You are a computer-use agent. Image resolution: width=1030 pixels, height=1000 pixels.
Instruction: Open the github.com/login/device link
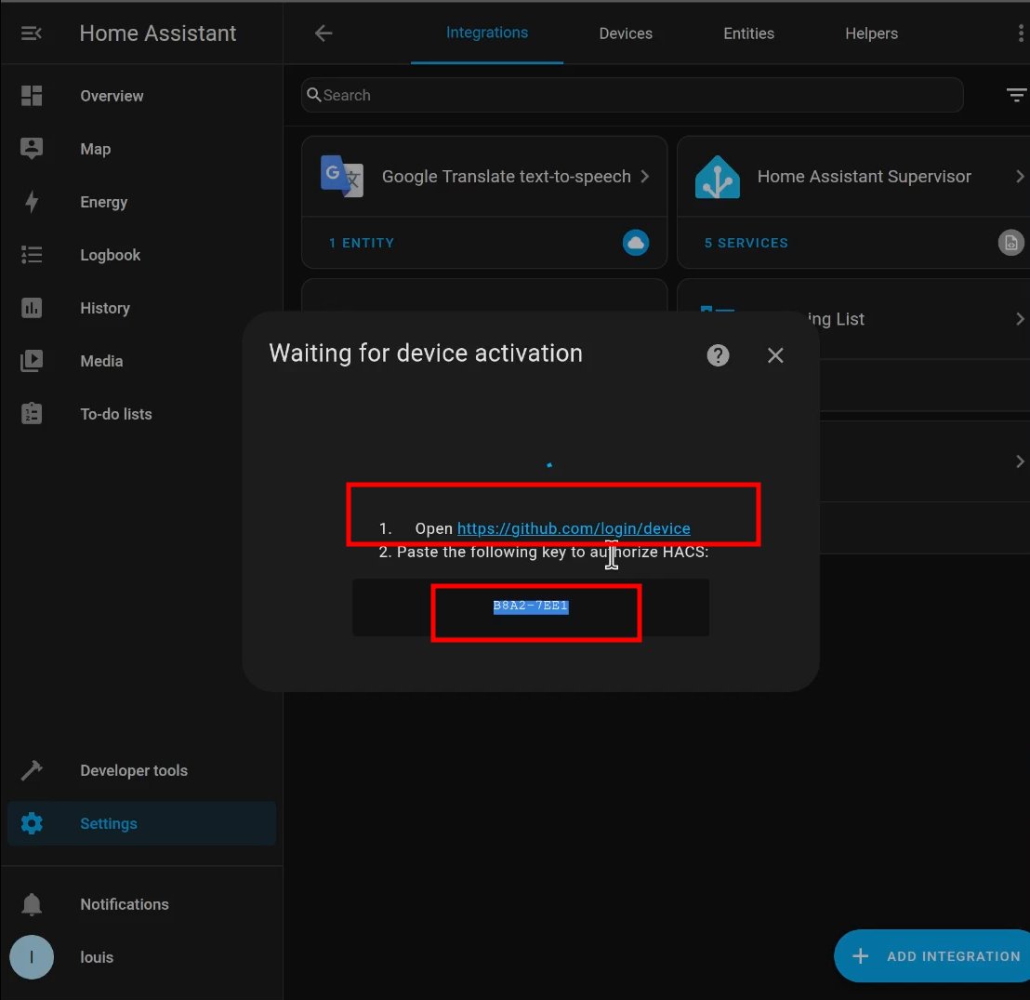coord(574,528)
